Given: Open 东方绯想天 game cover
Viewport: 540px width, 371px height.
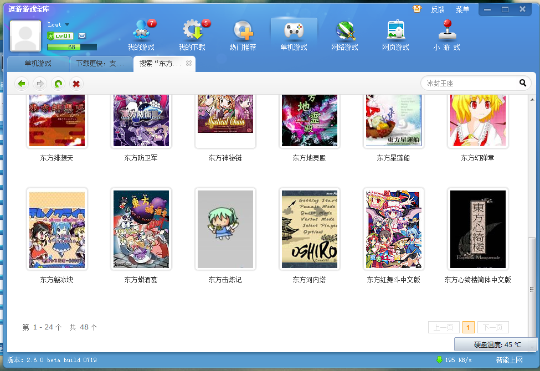Looking at the screenshot, I should tap(57, 121).
